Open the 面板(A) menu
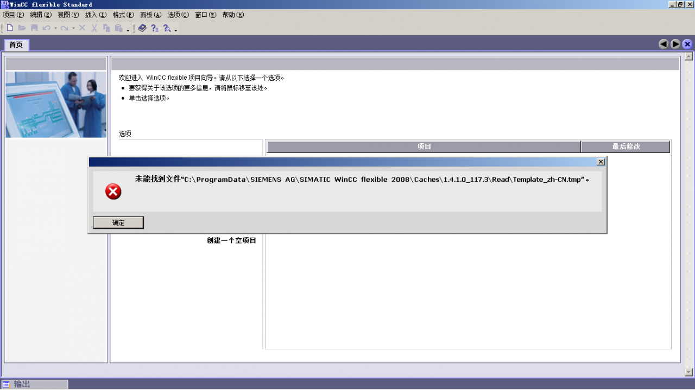 click(151, 15)
